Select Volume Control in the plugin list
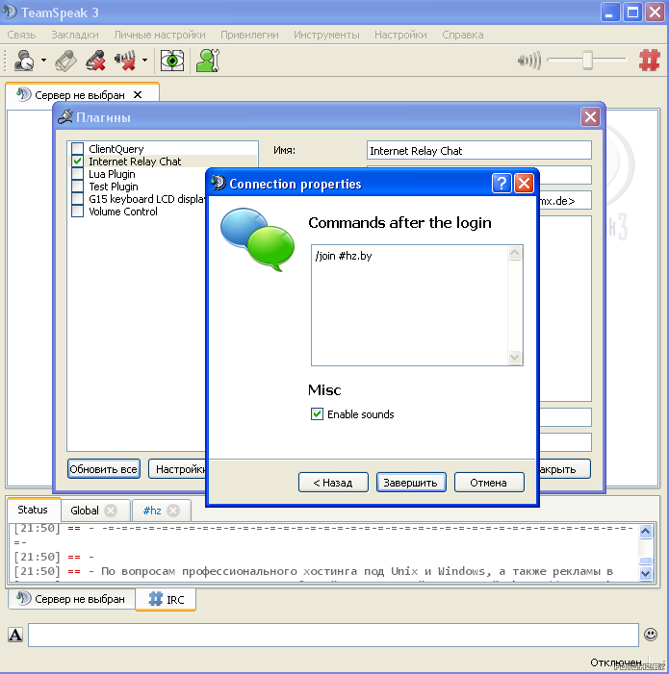 click(x=123, y=212)
